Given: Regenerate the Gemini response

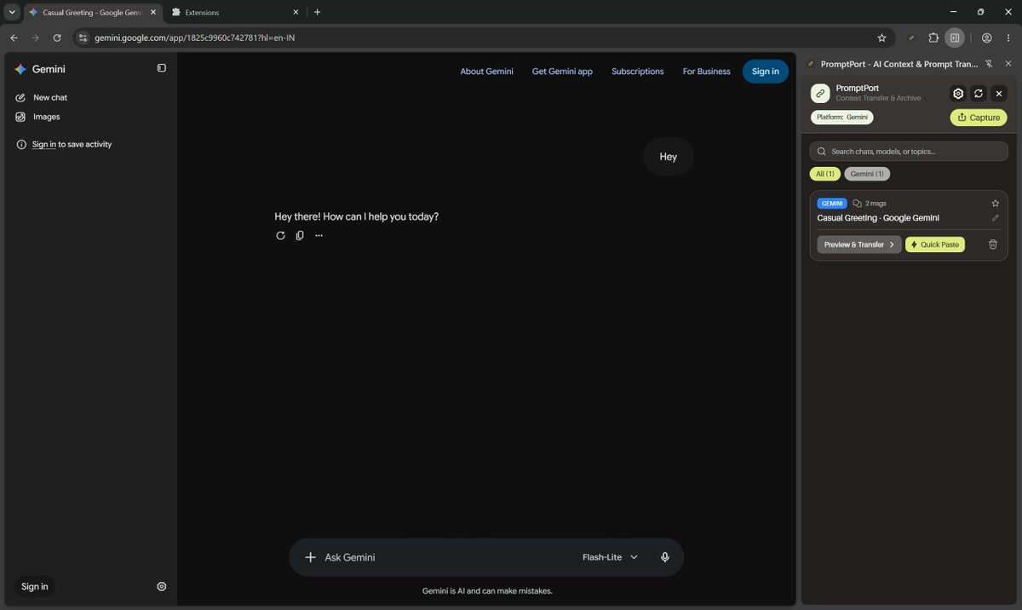Looking at the screenshot, I should 280,236.
